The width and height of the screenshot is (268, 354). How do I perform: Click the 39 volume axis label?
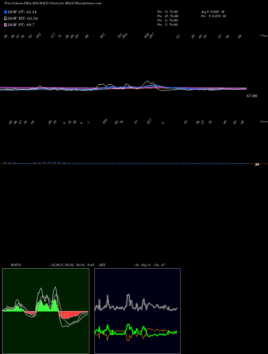pos(257,165)
